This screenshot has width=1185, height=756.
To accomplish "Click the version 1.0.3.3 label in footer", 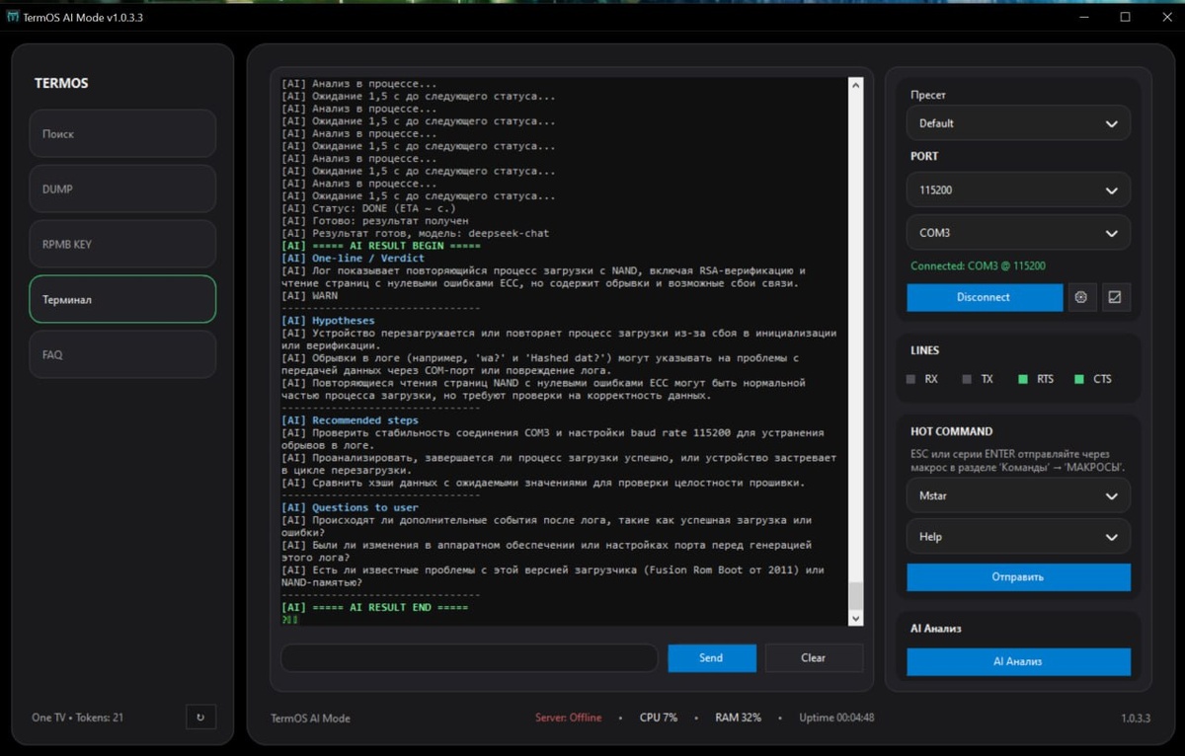I will coord(1136,718).
